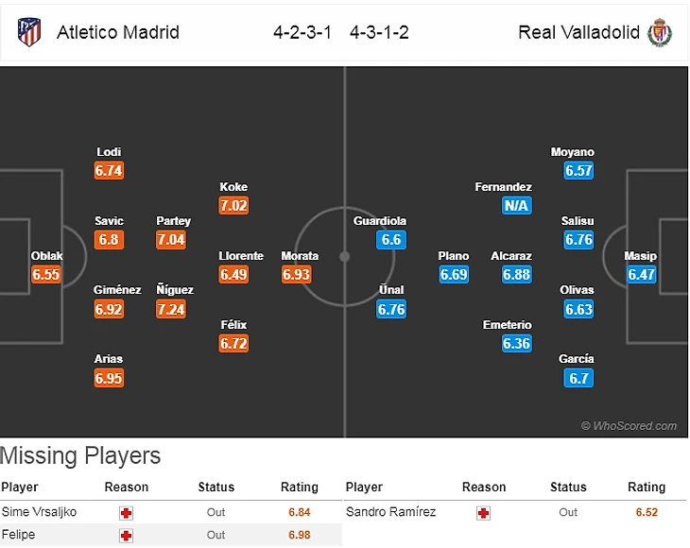Viewport: 690px width, 548px height.
Task: Click the Atletico Madrid club crest
Action: click(29, 32)
